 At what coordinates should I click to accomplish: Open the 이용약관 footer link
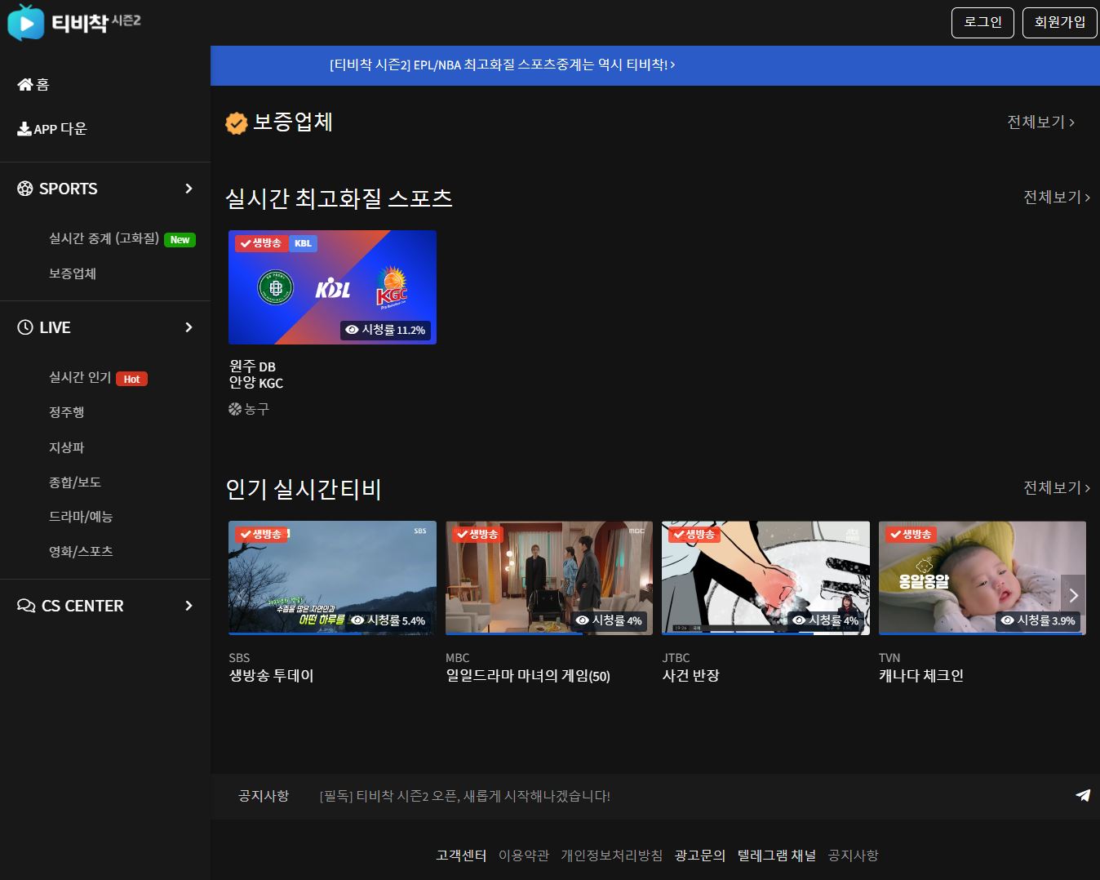click(x=524, y=856)
